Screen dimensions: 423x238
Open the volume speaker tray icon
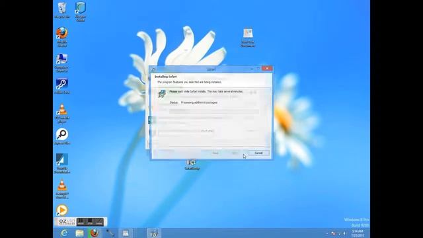point(344,233)
